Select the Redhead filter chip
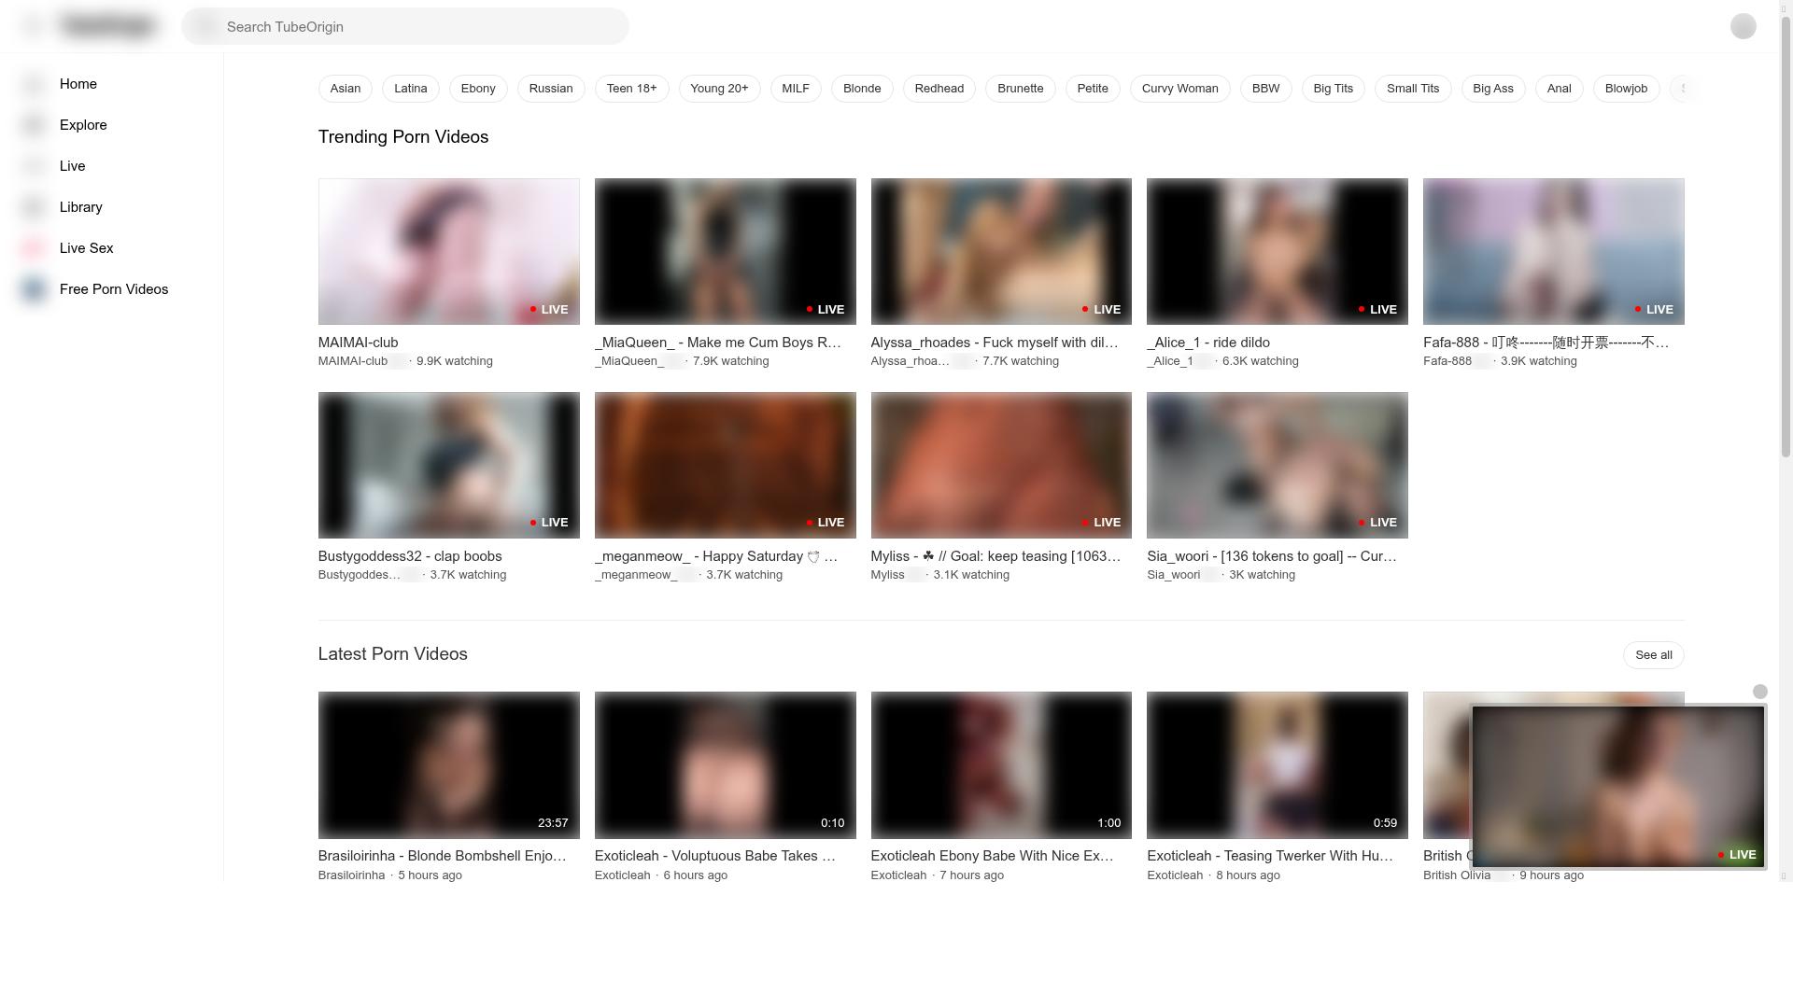Image resolution: width=1793 pixels, height=1008 pixels. point(939,89)
